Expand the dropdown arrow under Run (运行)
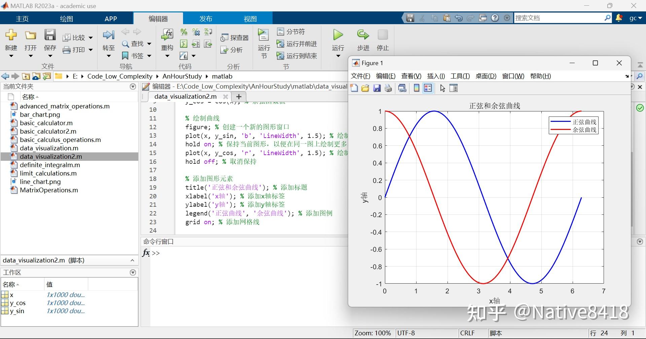646x339 pixels. pos(338,56)
